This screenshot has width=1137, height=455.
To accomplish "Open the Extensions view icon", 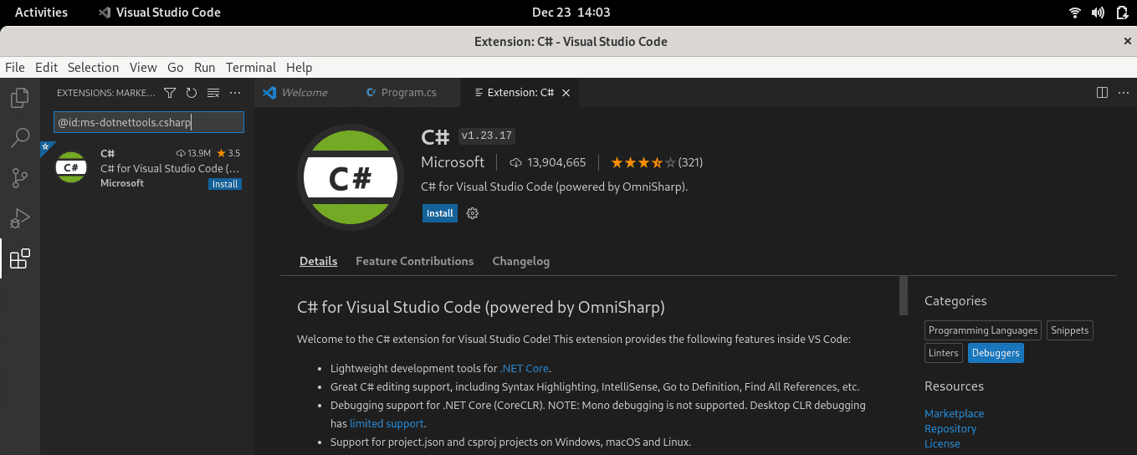I will (20, 259).
